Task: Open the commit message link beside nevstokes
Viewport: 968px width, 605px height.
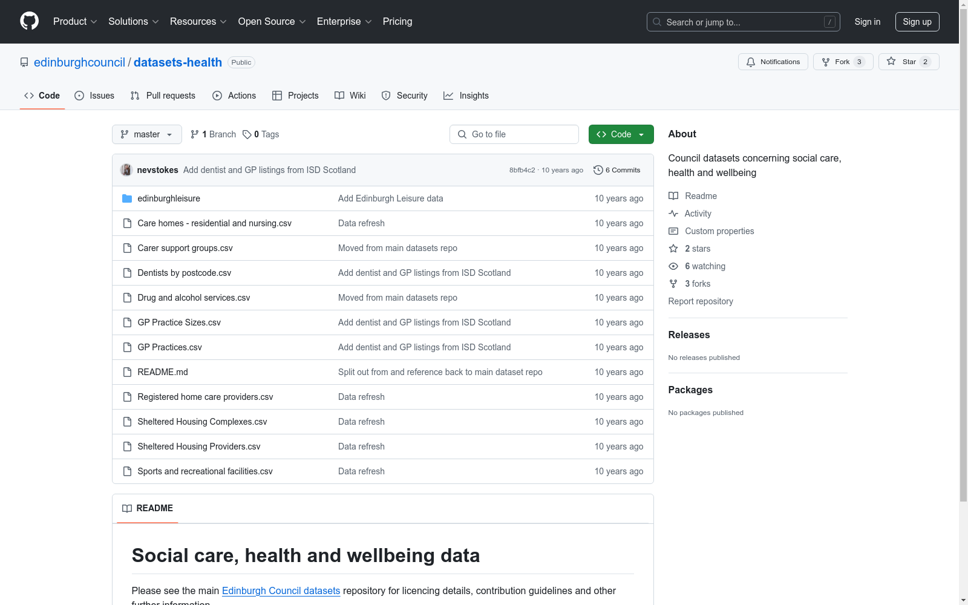Action: coord(270,170)
